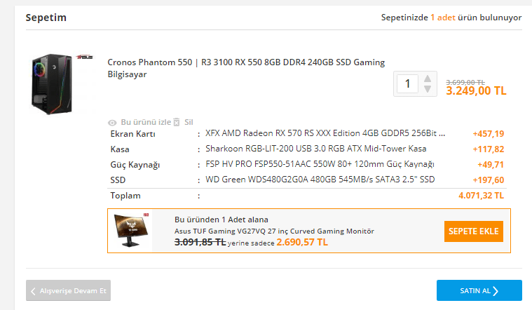The height and width of the screenshot is (310, 532).
Task: Increase quantity with the up arrow
Action: click(x=428, y=79)
